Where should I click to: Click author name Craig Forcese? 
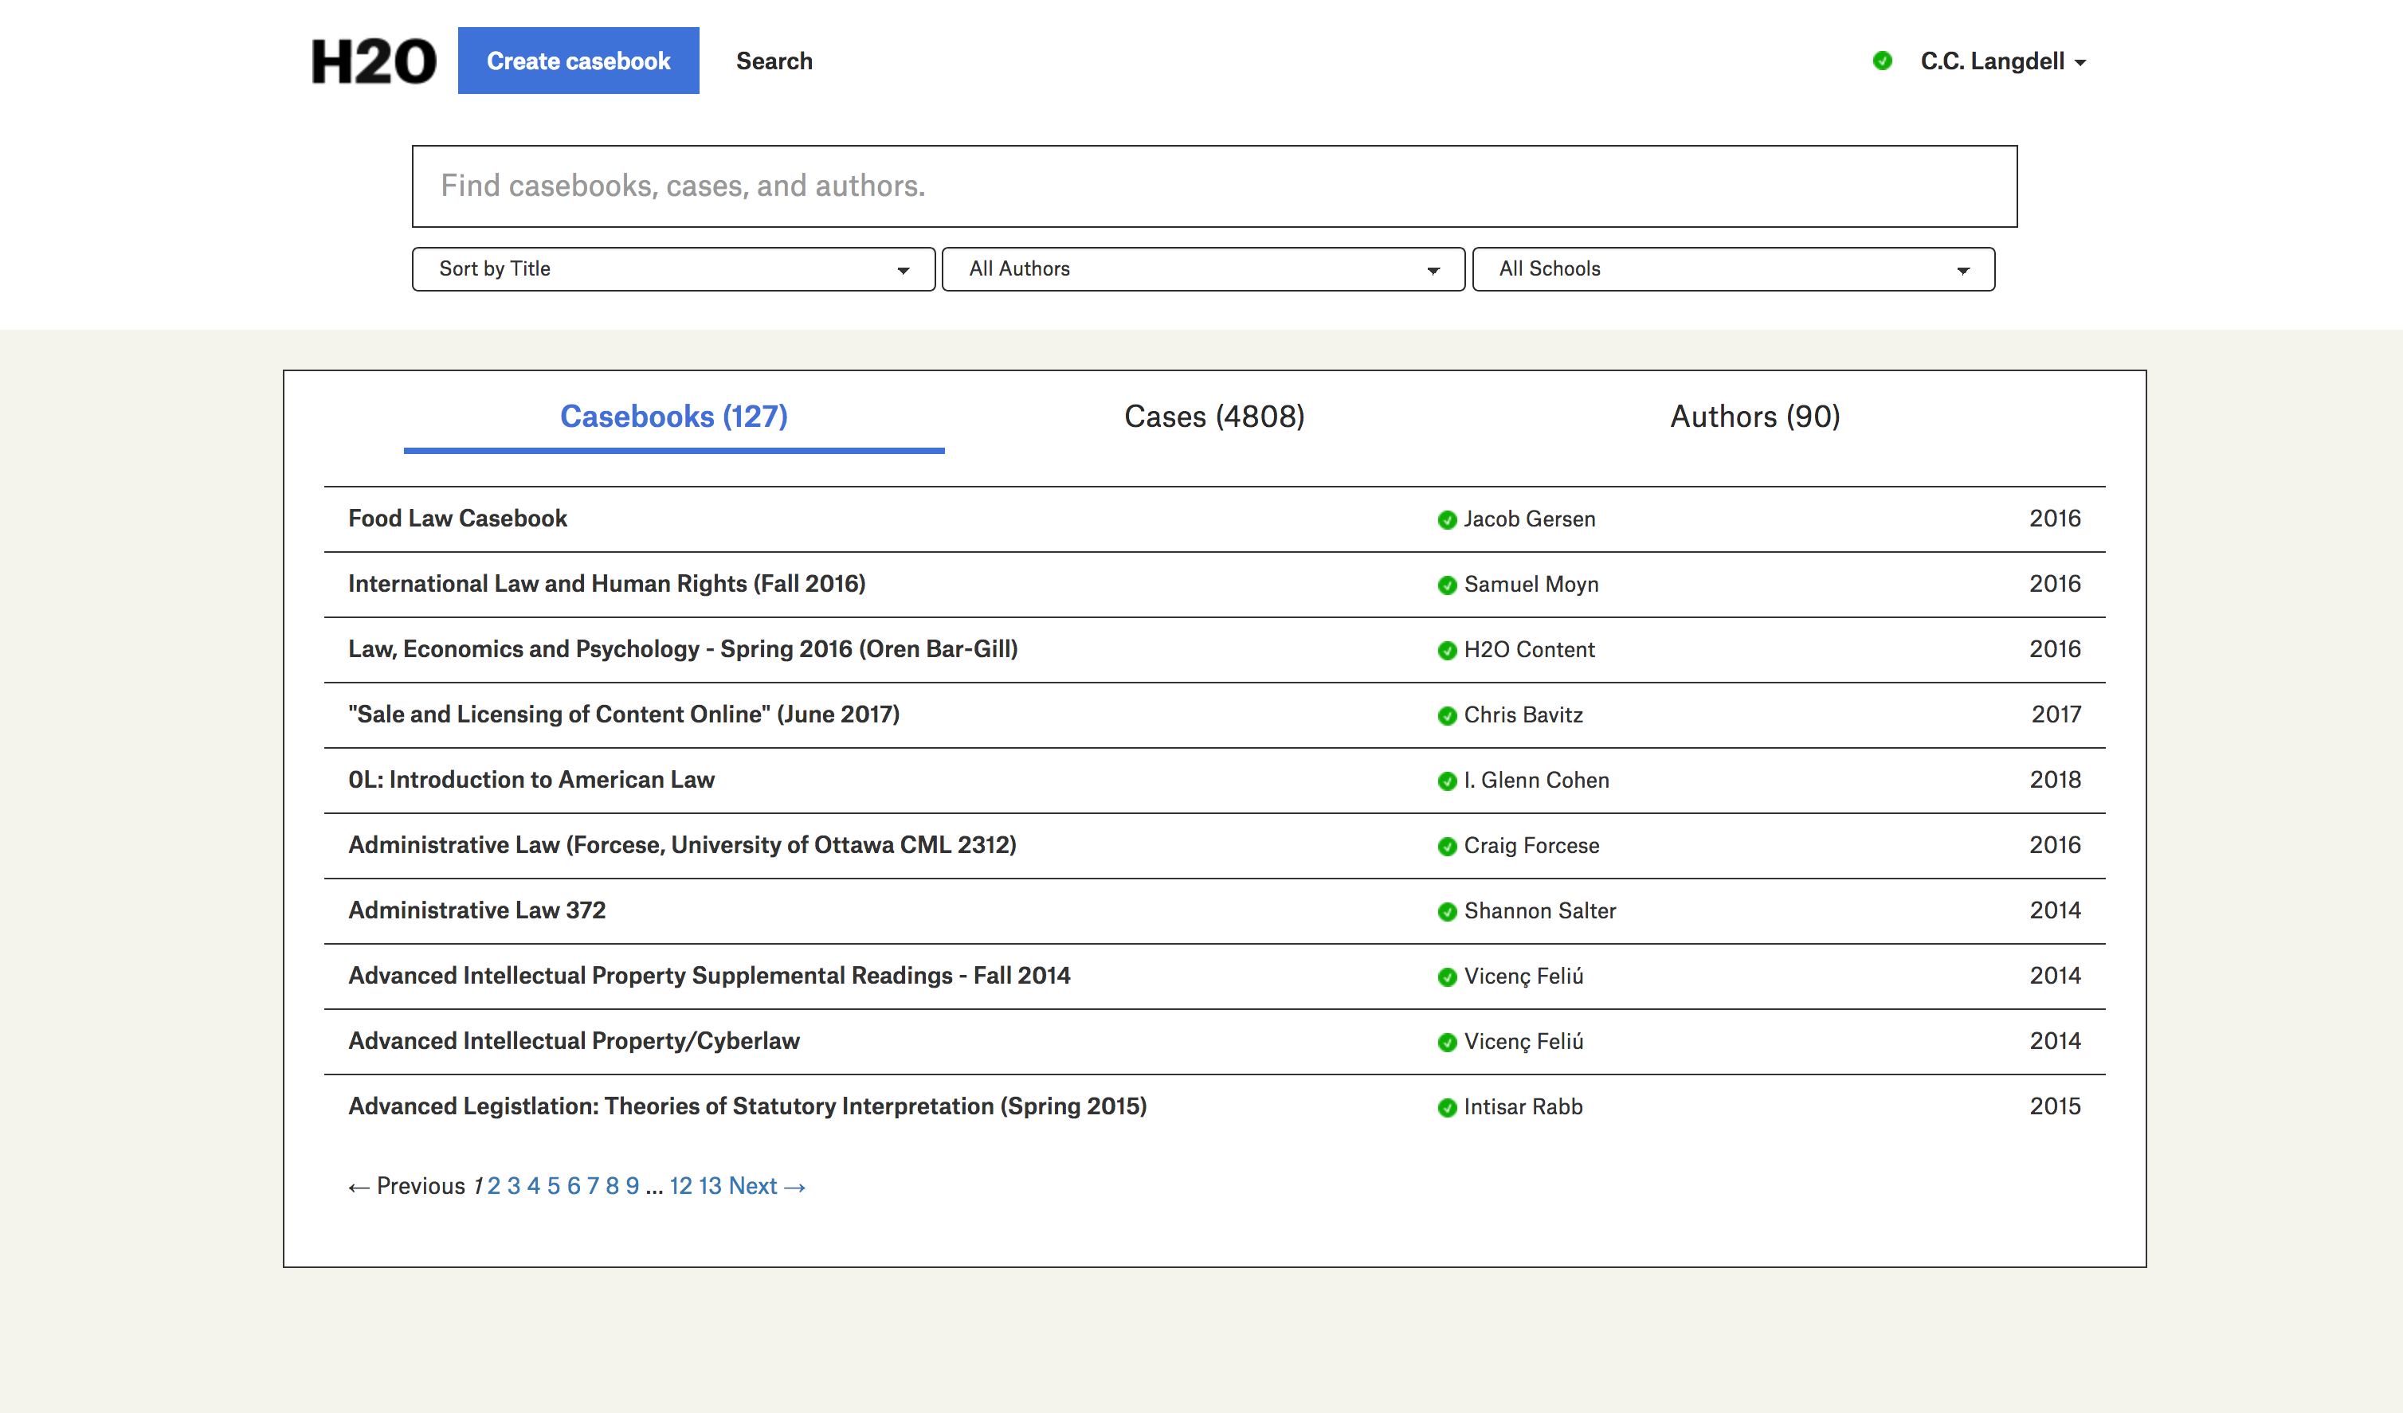coord(1531,845)
